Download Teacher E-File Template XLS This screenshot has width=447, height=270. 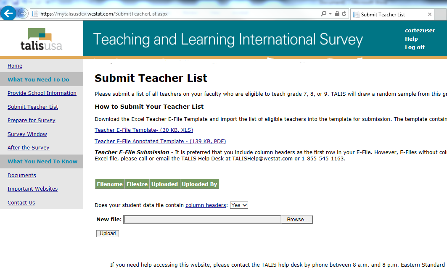coord(144,130)
